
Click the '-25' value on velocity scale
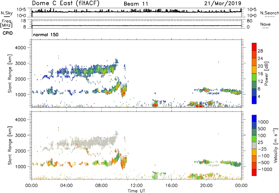click(x=262, y=149)
